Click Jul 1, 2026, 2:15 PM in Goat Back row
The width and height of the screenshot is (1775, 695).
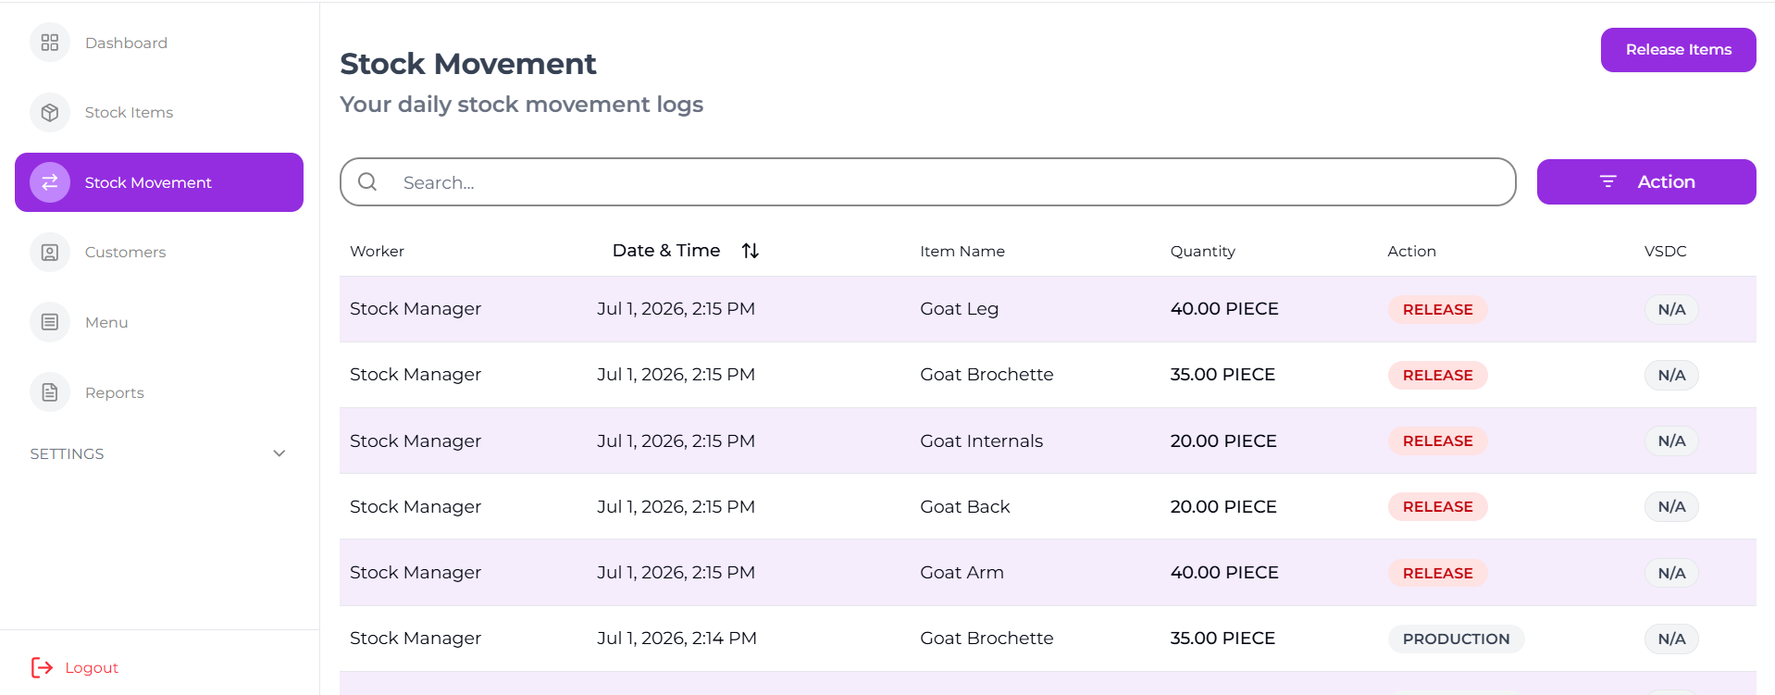pyautogui.click(x=676, y=507)
